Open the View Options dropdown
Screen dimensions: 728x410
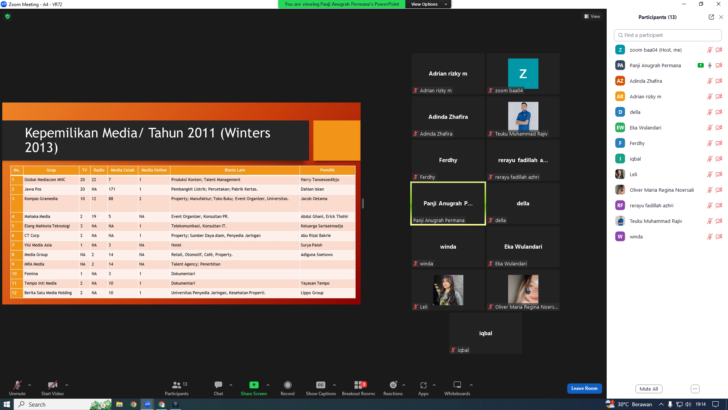[x=428, y=4]
